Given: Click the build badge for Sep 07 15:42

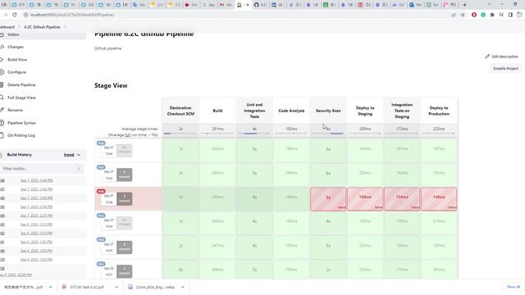Looking at the screenshot, I should click(101, 167).
